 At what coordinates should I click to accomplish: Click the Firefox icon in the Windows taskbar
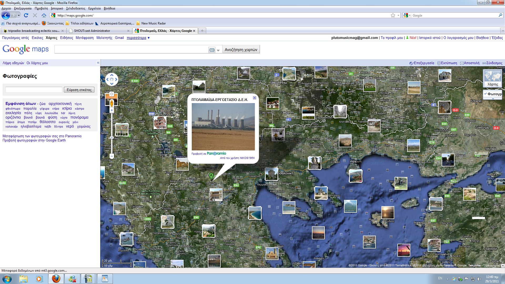click(56, 278)
